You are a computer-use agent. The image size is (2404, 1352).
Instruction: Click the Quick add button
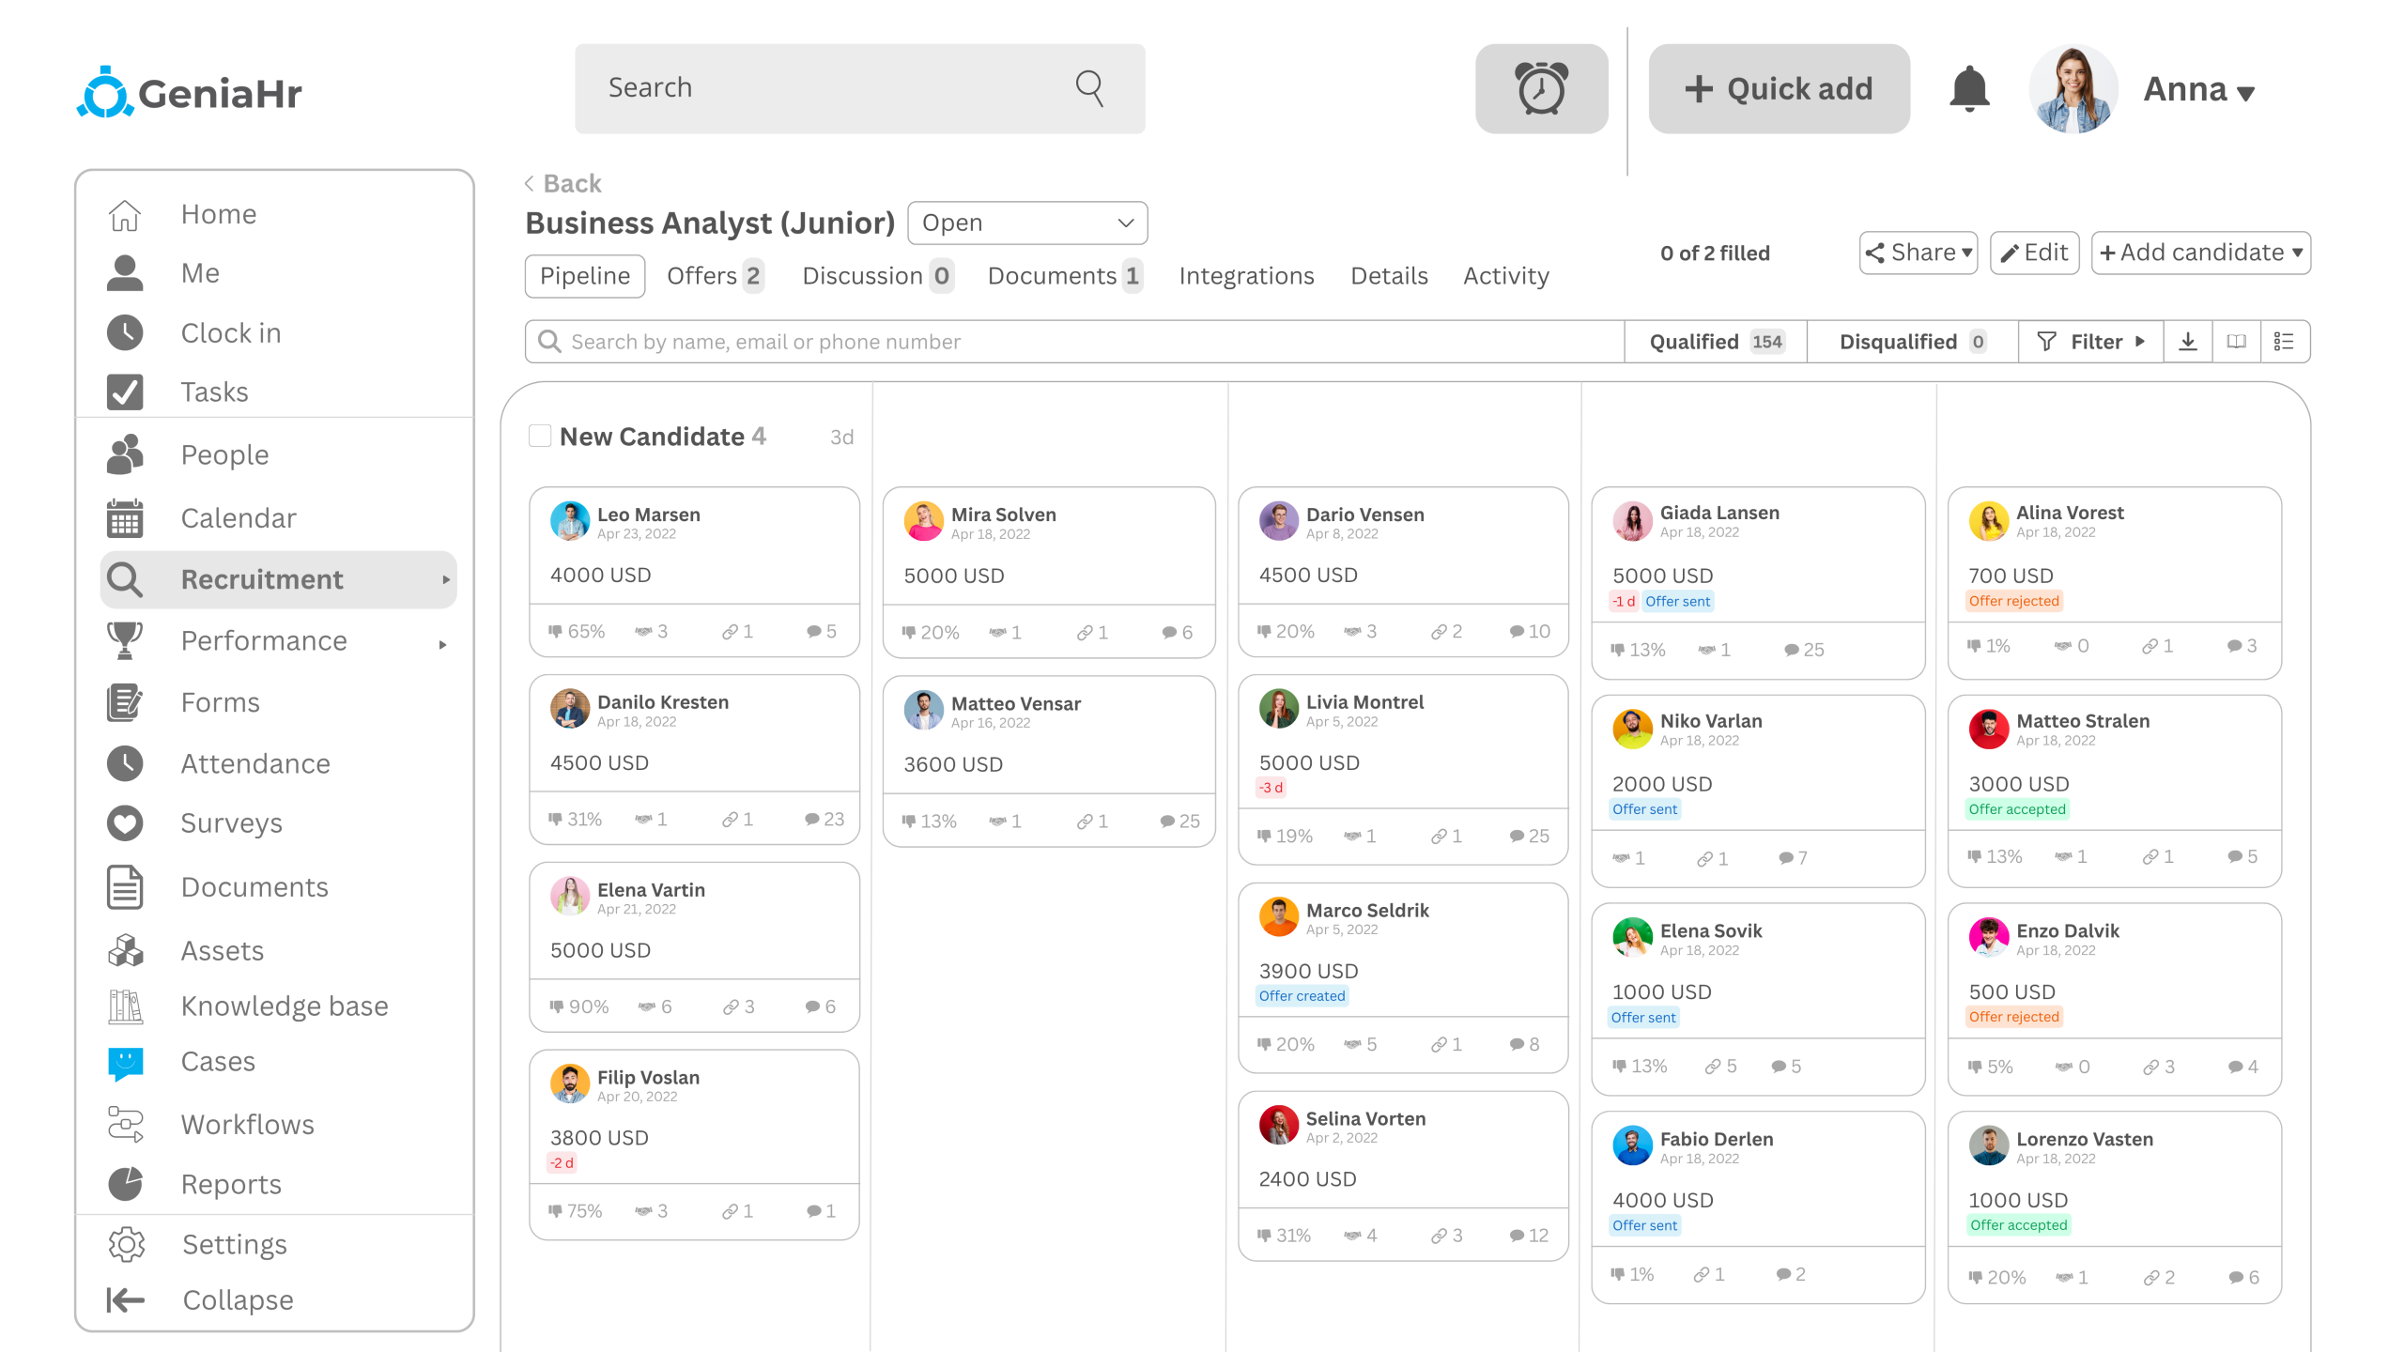[1779, 89]
